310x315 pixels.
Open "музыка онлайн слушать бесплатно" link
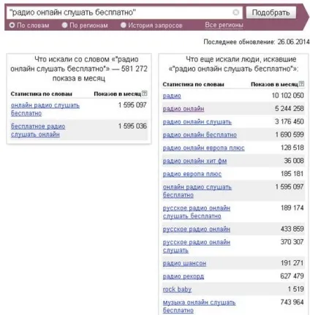coord(199,306)
